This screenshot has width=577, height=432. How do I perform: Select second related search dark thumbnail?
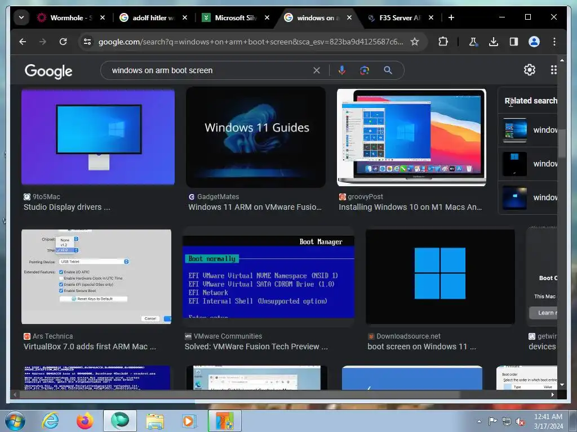pos(515,164)
